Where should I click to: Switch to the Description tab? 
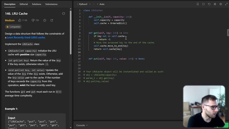coord(10,4)
